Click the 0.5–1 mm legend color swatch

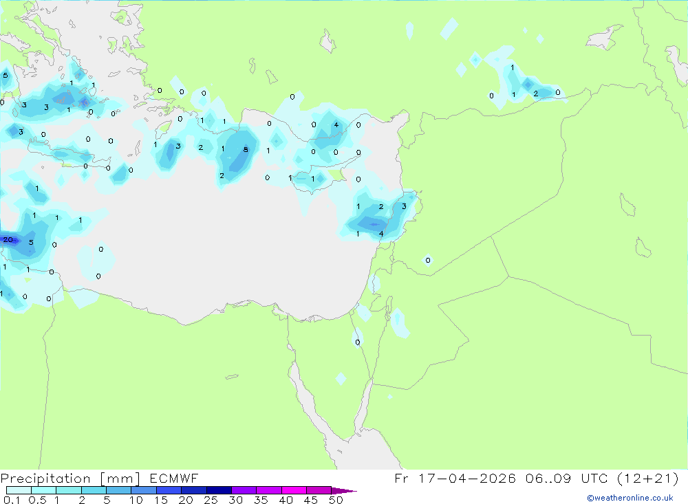(x=43, y=490)
